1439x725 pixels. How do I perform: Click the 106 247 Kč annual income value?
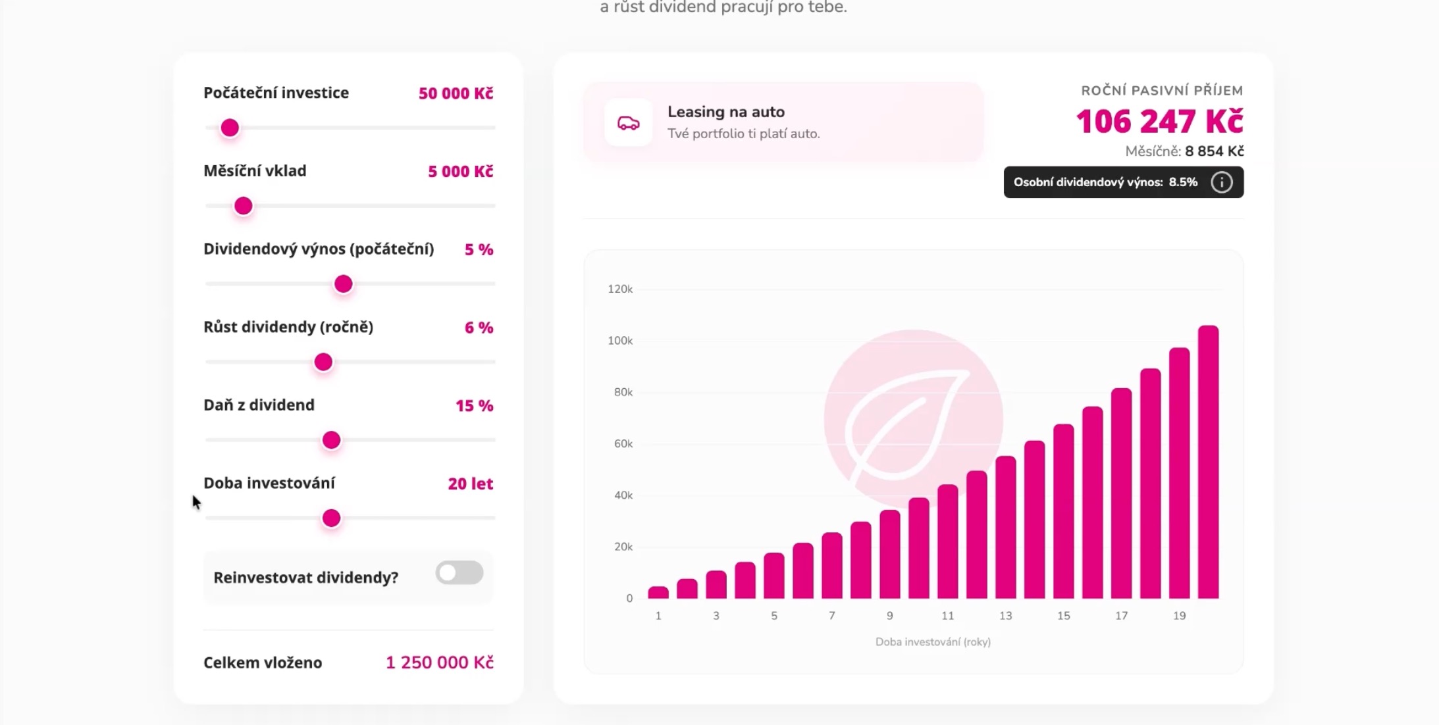[x=1159, y=122]
